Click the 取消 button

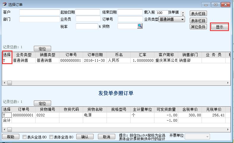(106, 137)
